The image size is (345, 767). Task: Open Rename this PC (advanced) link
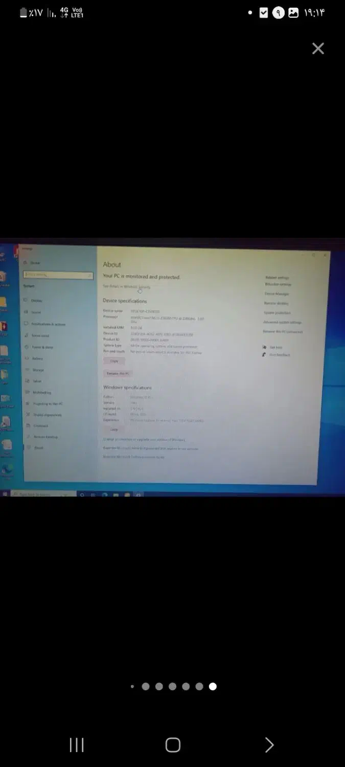point(283,331)
